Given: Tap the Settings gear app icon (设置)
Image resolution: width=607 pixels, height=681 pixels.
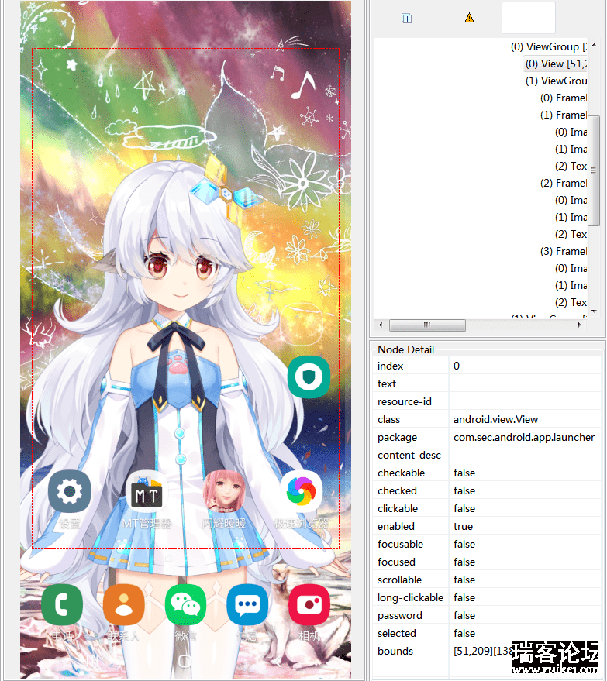Looking at the screenshot, I should [x=70, y=492].
